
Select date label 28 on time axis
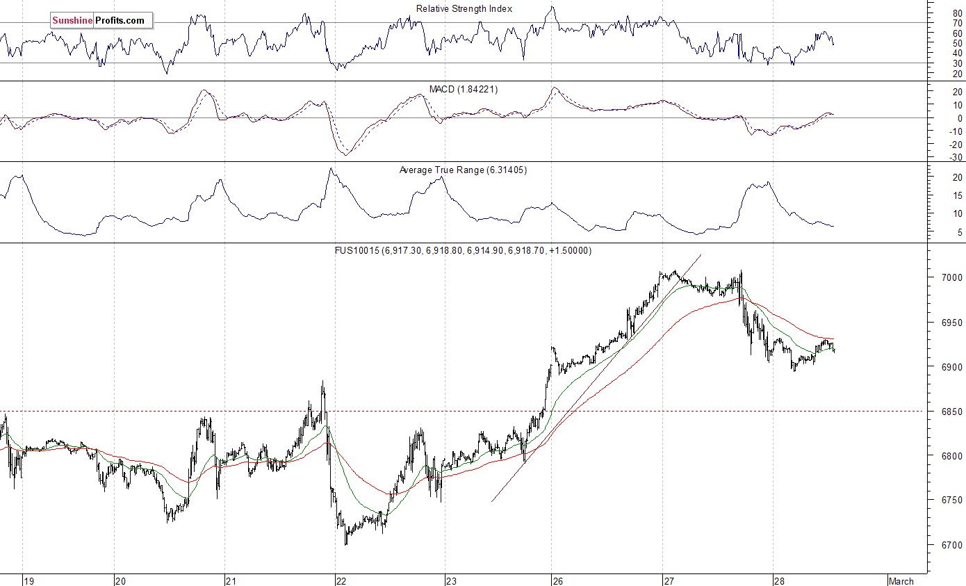pyautogui.click(x=780, y=581)
